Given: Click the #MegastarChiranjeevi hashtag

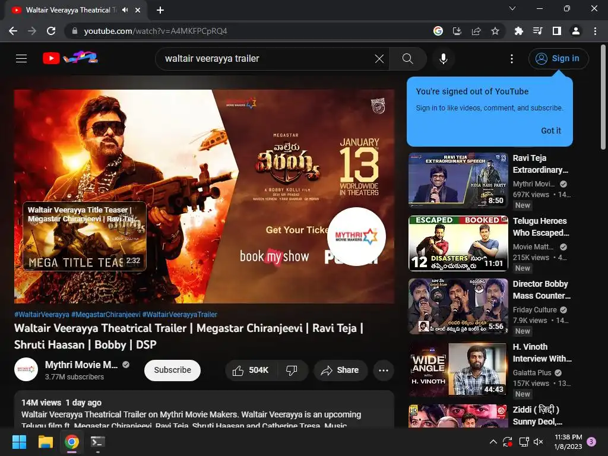Looking at the screenshot, I should click(106, 315).
